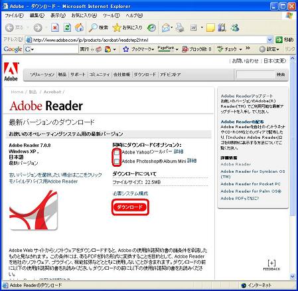
Task: Open Search magnifier in IE toolbar
Action: 99,28
